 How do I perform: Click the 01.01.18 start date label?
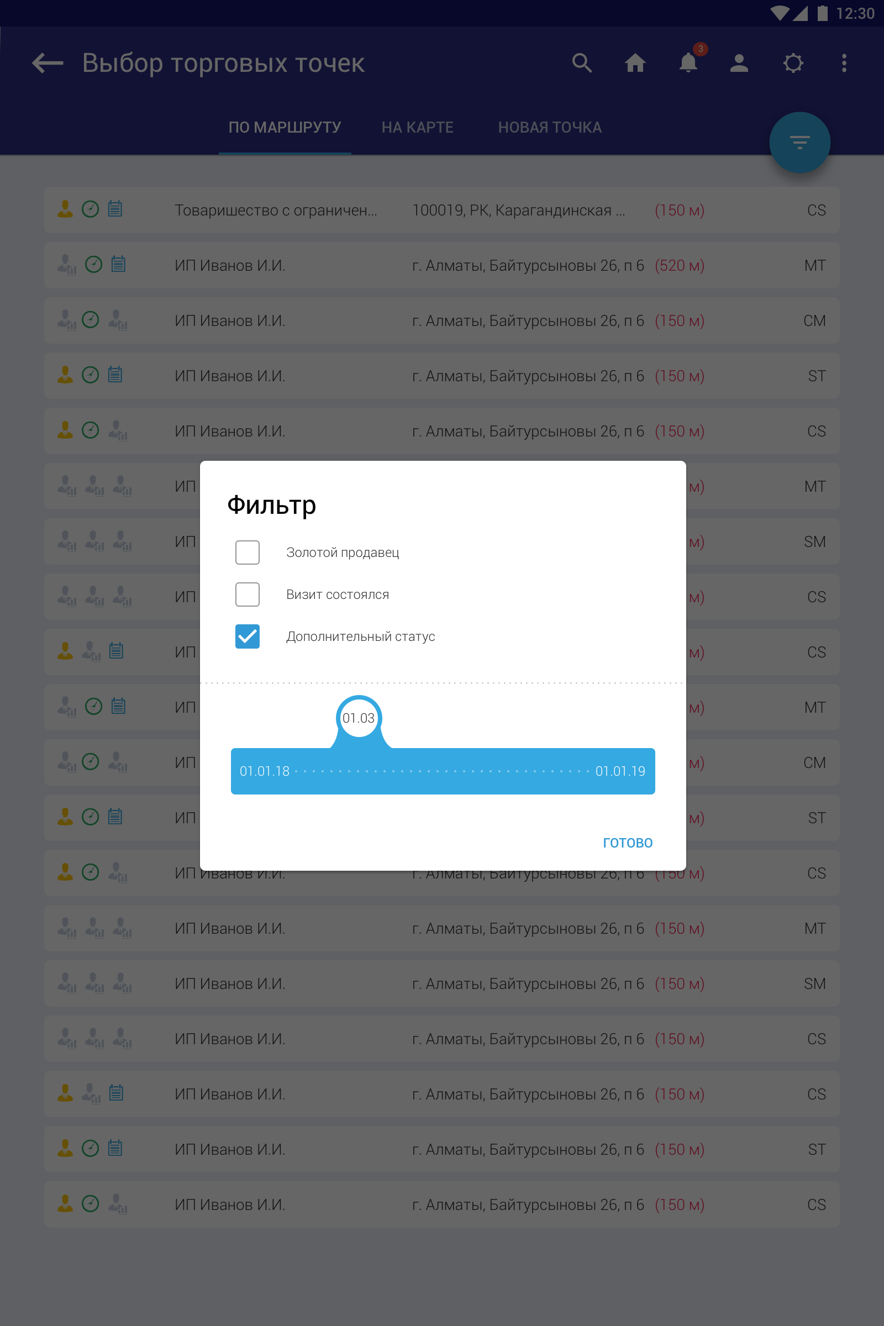pyautogui.click(x=265, y=771)
